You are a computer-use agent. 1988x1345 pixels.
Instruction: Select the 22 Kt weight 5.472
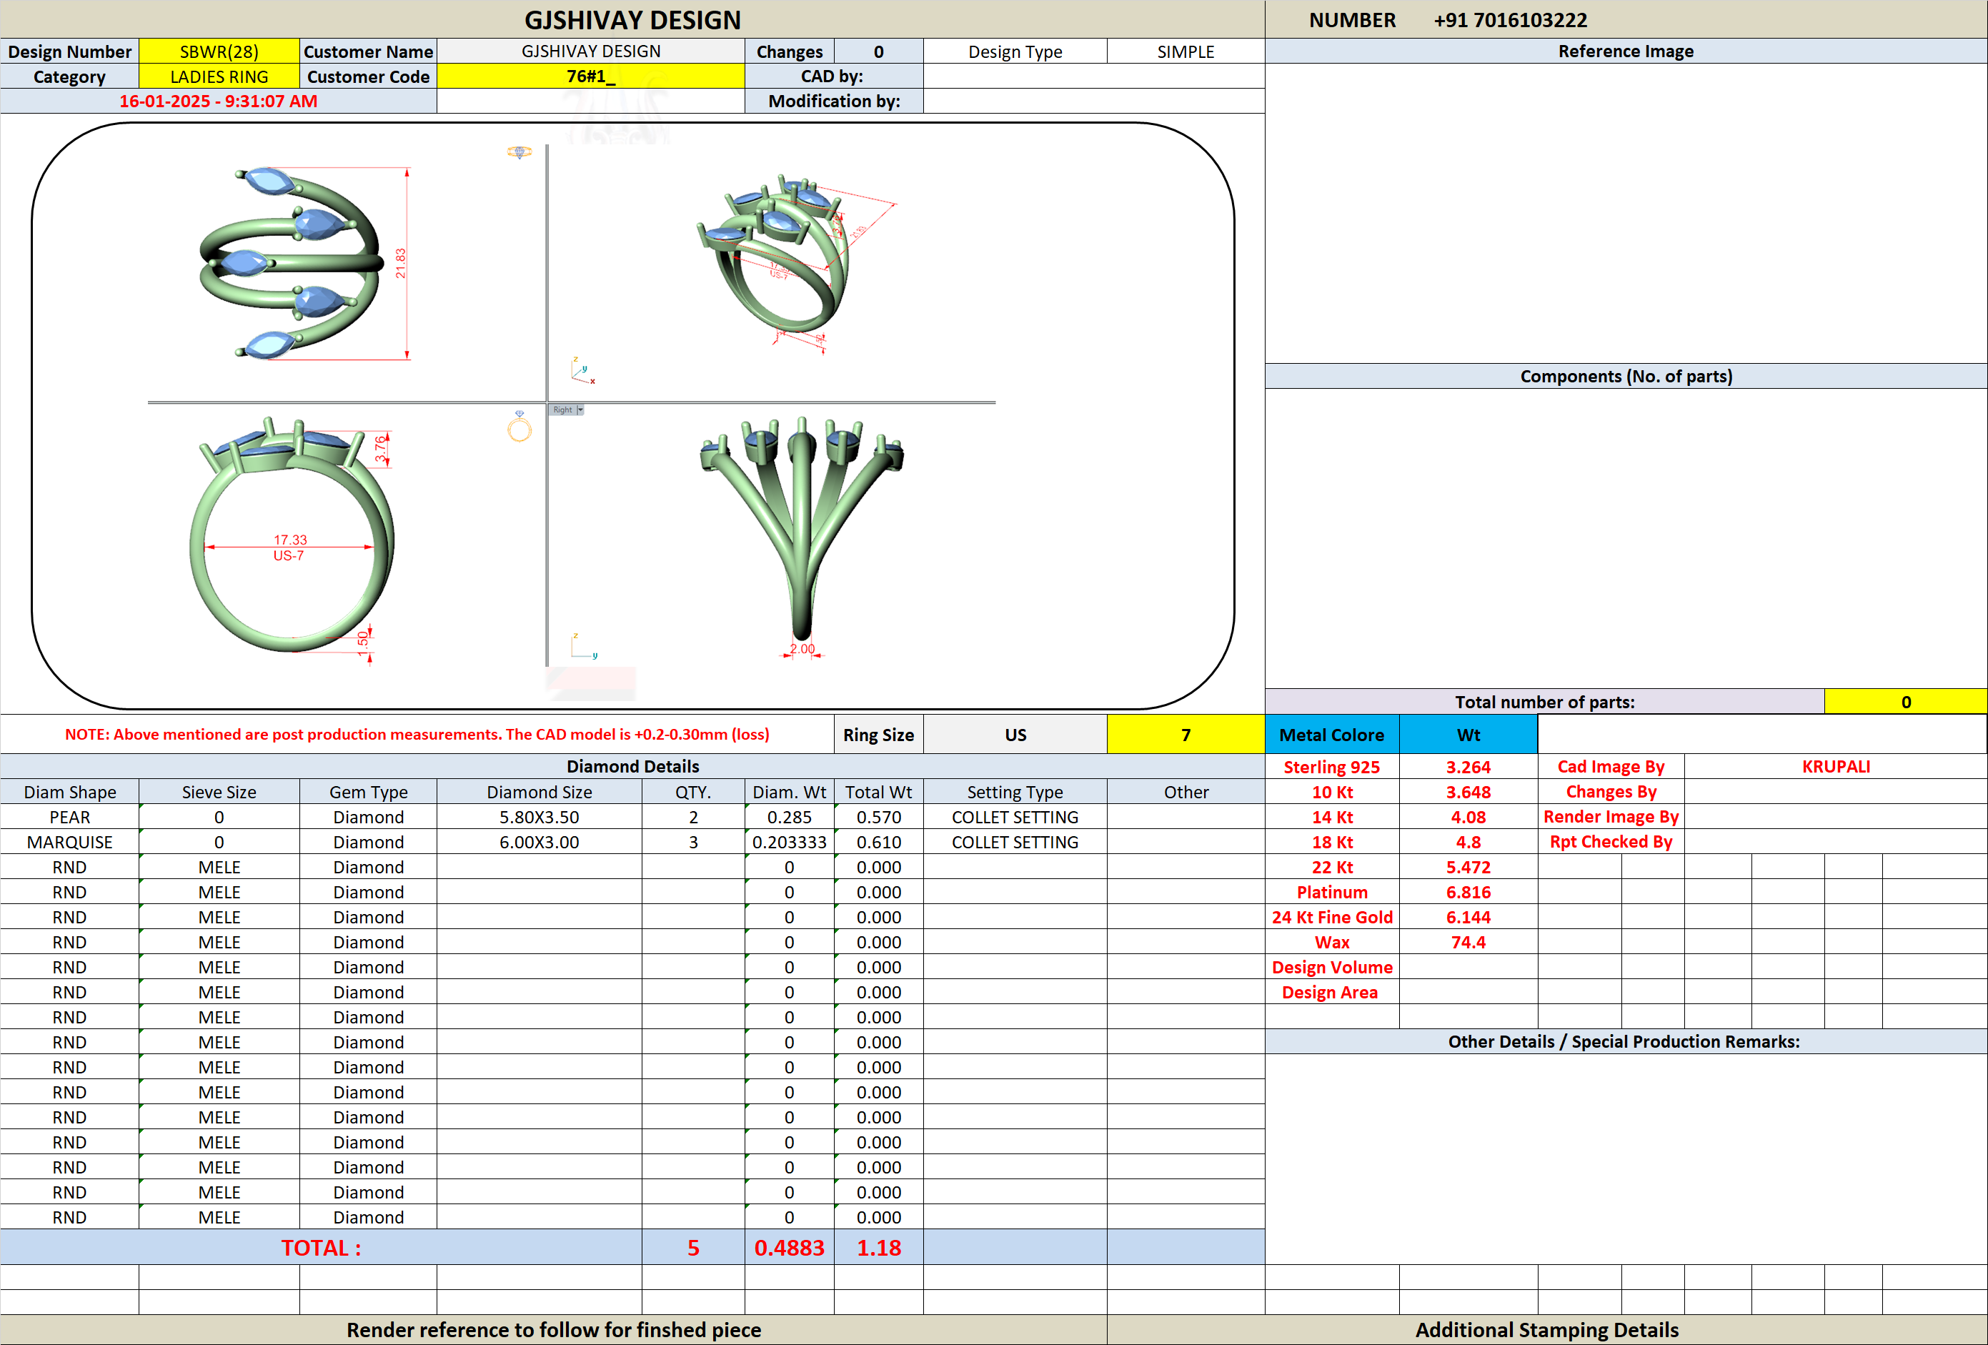coord(1468,867)
